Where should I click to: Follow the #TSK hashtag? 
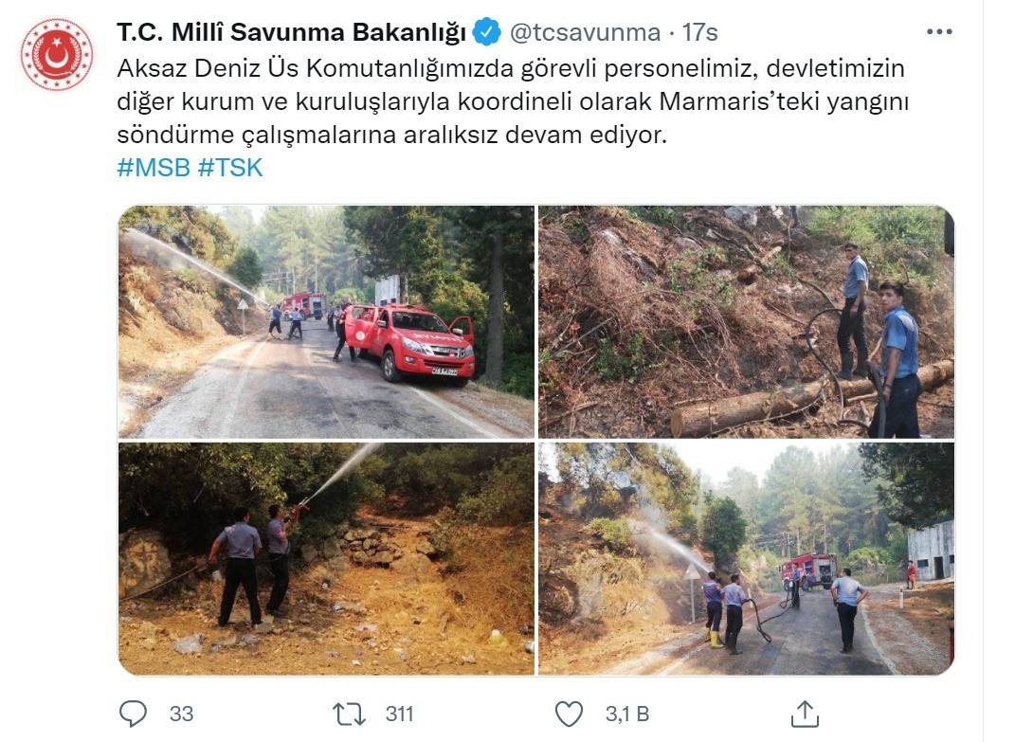tap(230, 168)
